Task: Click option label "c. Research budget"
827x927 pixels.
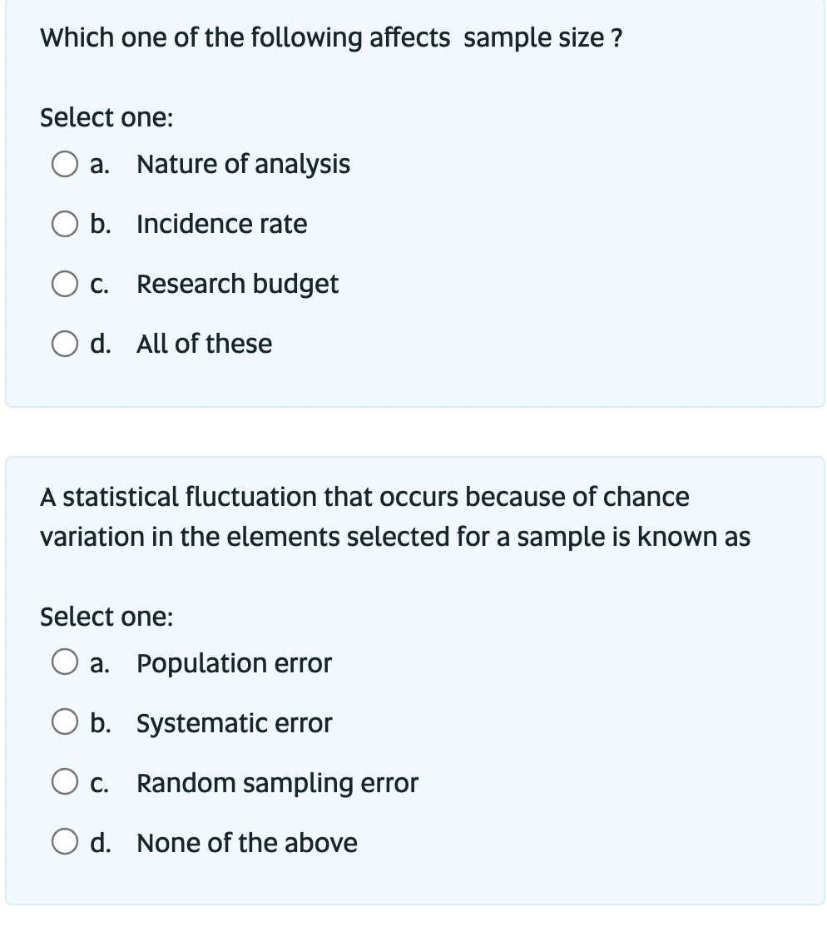Action: (x=215, y=284)
